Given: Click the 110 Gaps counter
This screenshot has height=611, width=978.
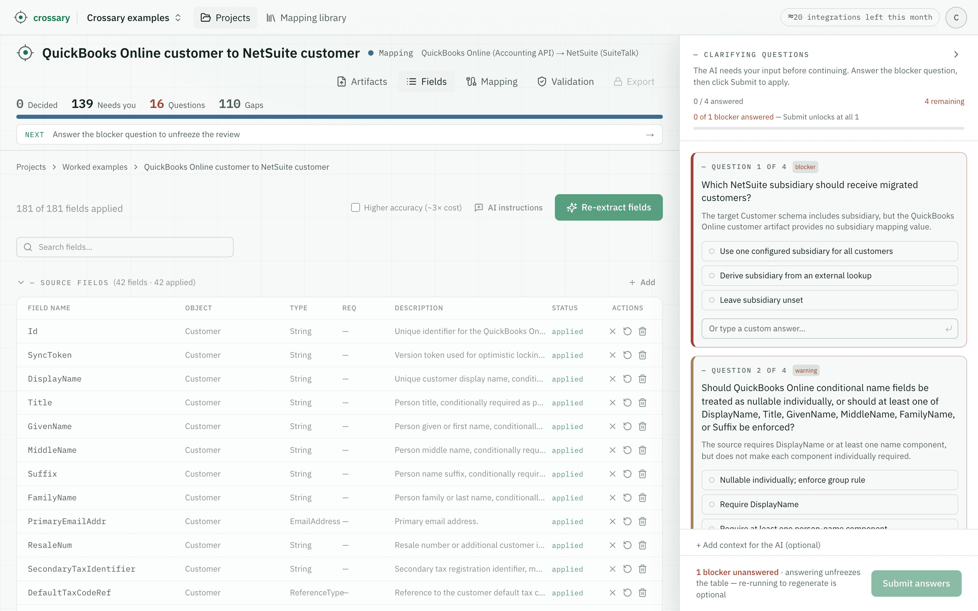Looking at the screenshot, I should pyautogui.click(x=241, y=104).
